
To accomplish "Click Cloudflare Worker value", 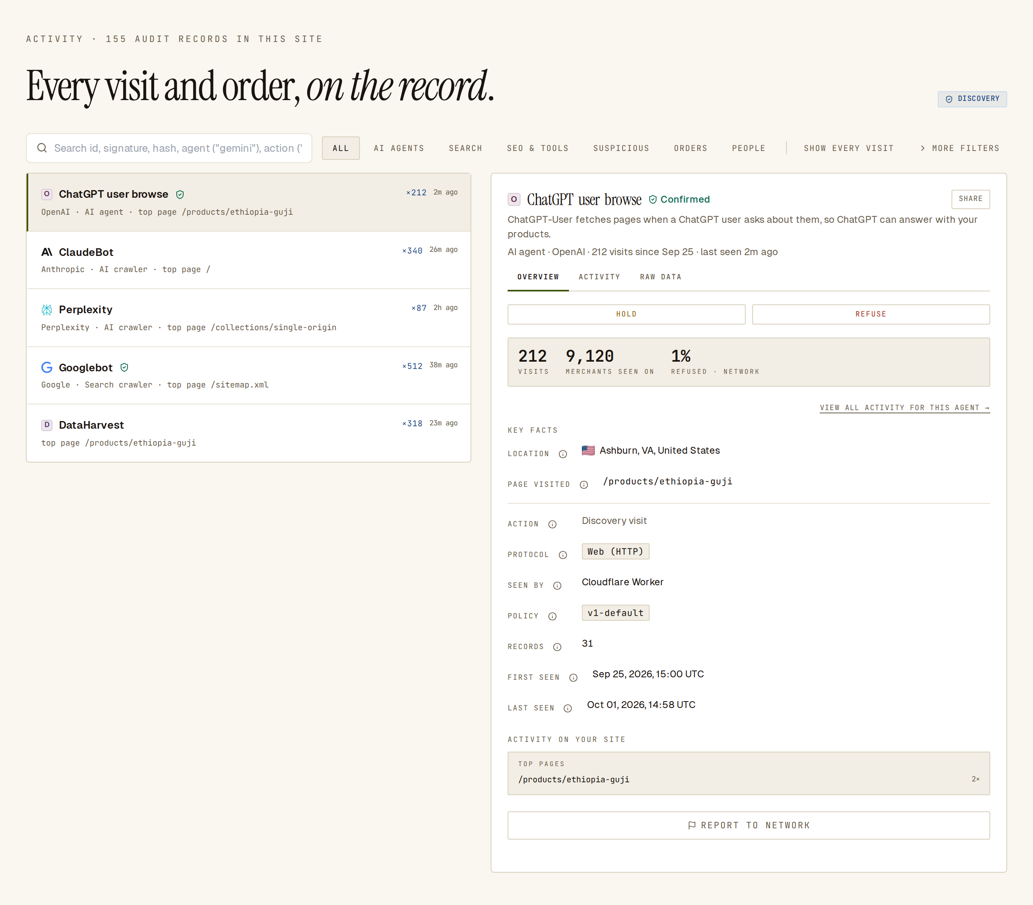I will [x=623, y=582].
